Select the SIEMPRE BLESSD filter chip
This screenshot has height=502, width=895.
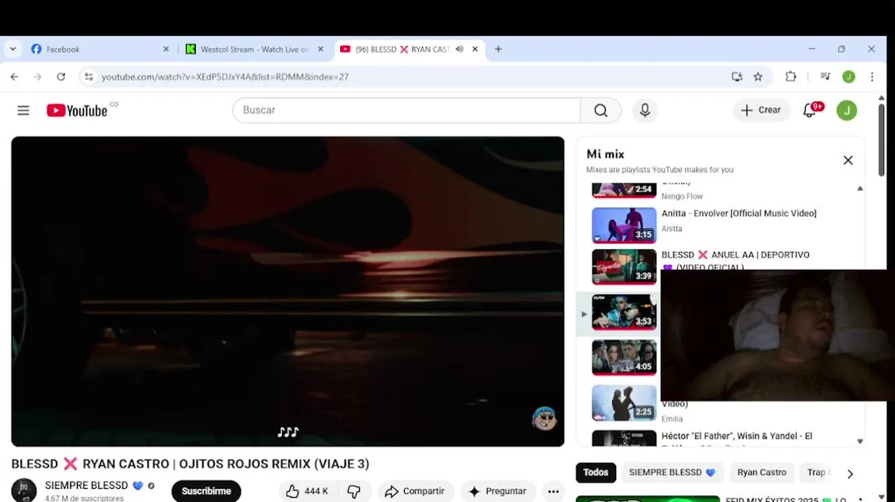click(672, 473)
